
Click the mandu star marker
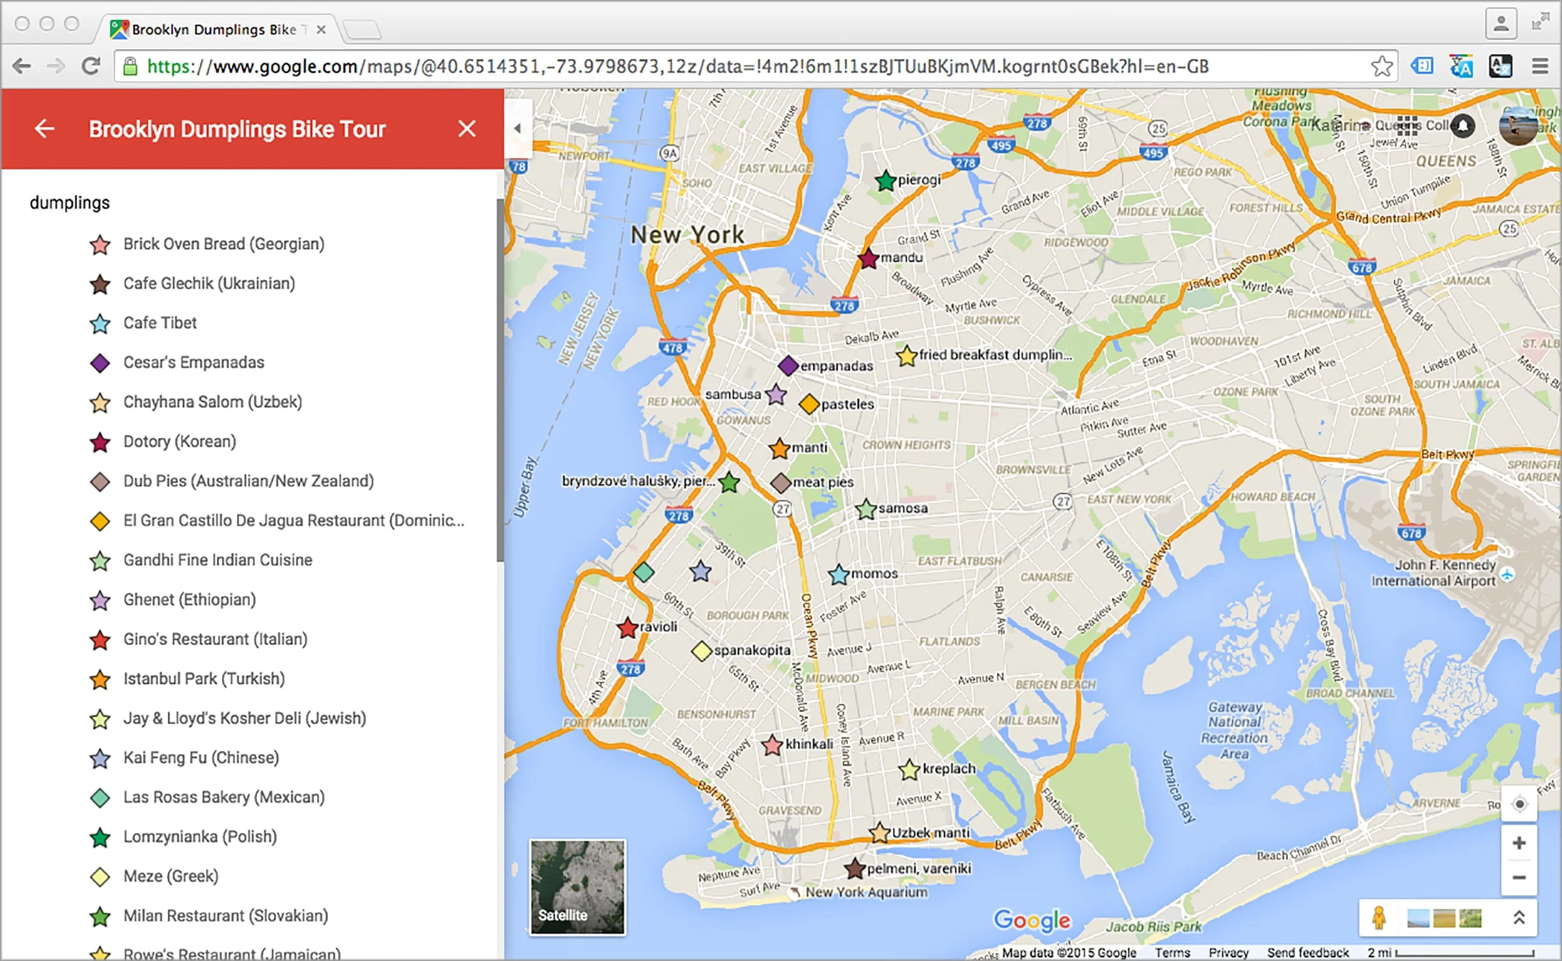(868, 258)
